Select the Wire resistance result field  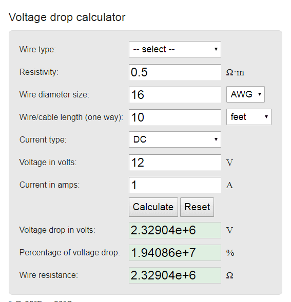pyautogui.click(x=174, y=275)
